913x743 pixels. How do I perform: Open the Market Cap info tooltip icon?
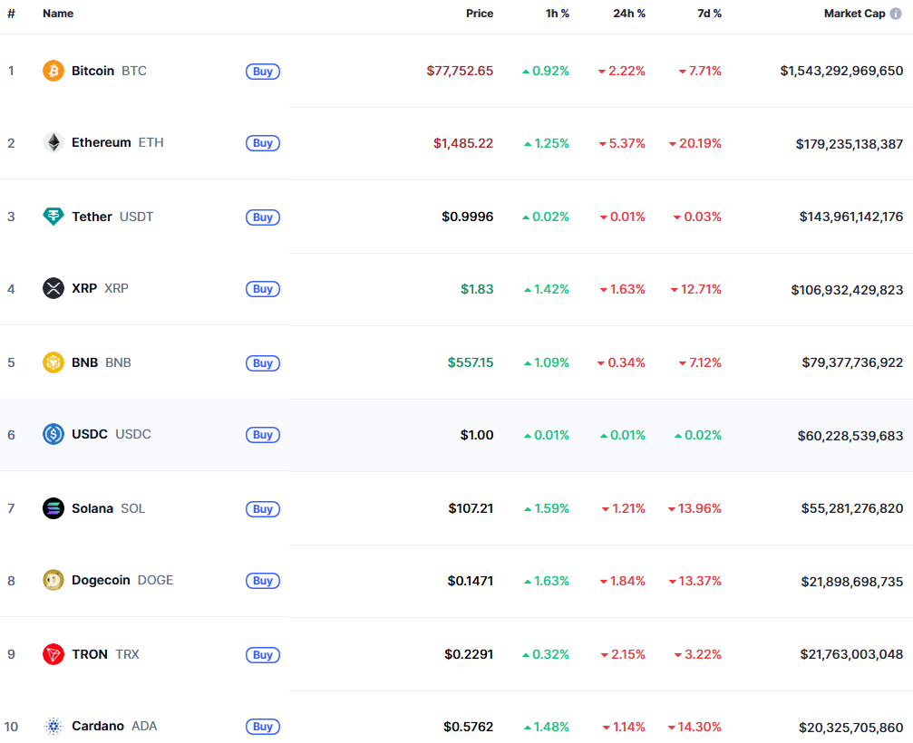pyautogui.click(x=896, y=14)
